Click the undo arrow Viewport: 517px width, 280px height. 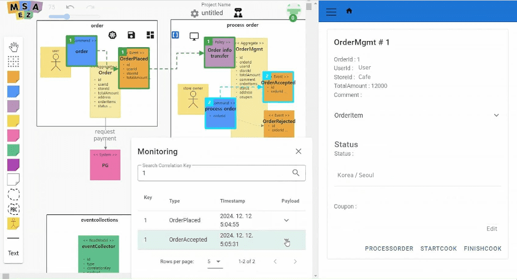[70, 7]
